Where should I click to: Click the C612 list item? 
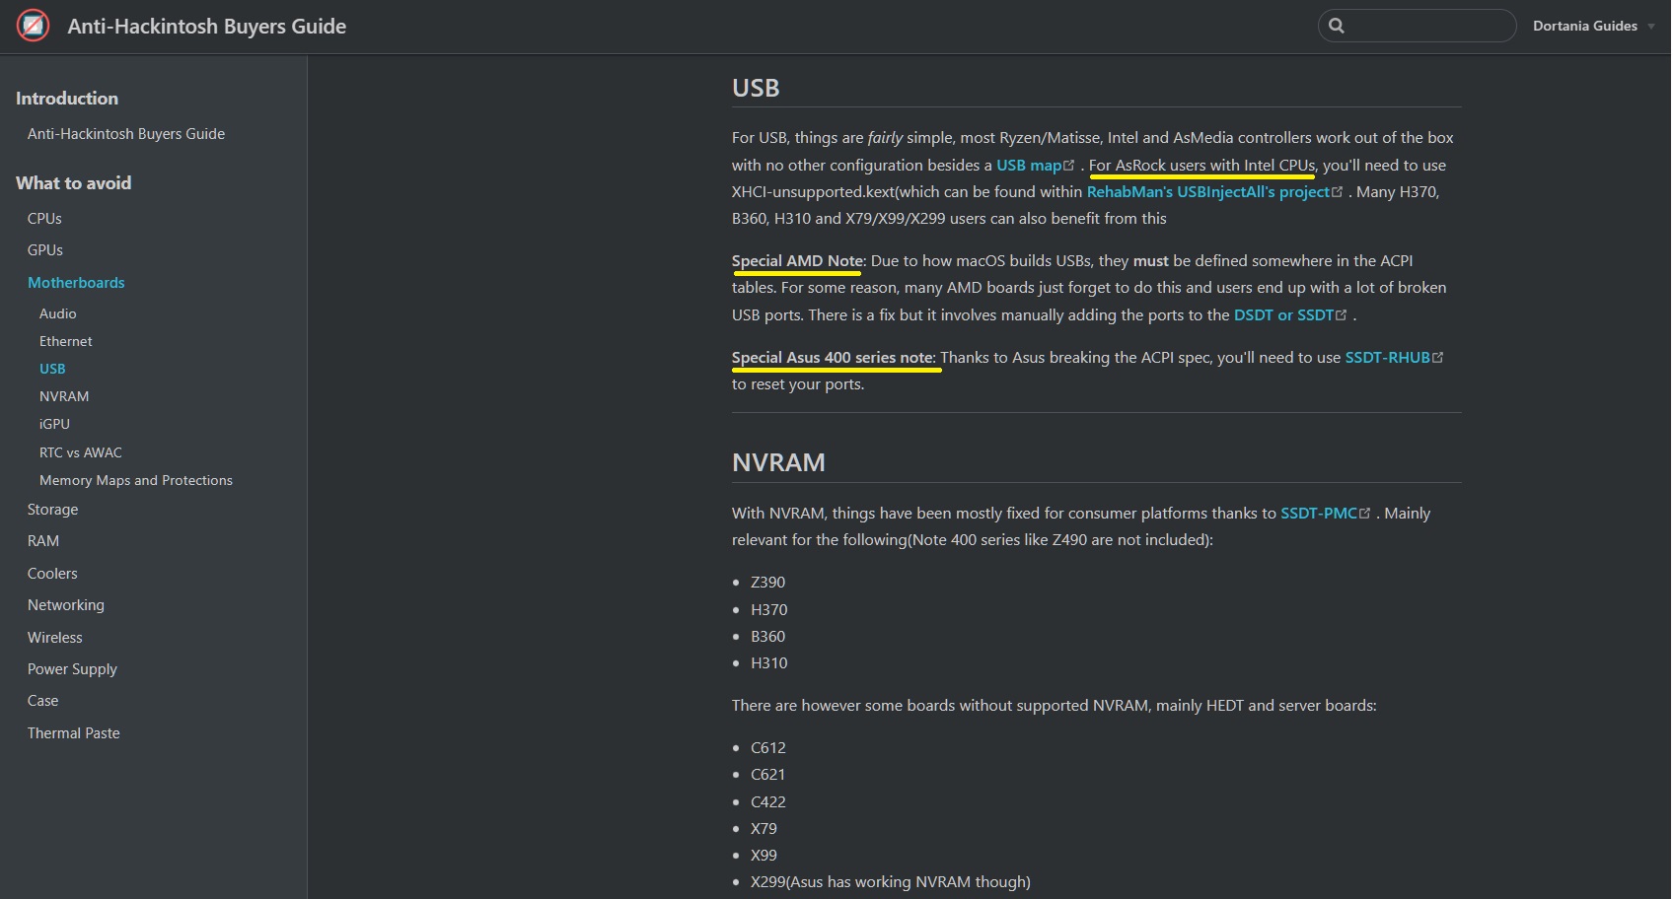click(x=767, y=748)
